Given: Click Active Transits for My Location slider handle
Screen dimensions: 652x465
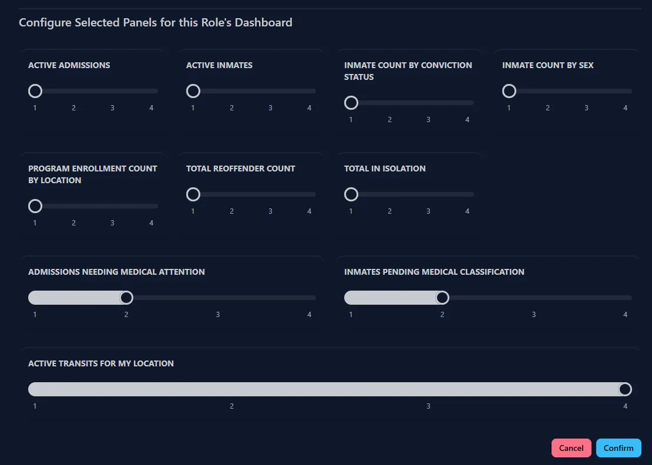Looking at the screenshot, I should [x=625, y=389].
